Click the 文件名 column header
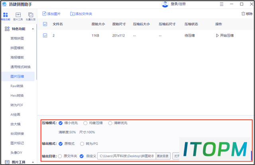Image resolution: width=255 pixels, height=165 pixels. pyautogui.click(x=57, y=24)
